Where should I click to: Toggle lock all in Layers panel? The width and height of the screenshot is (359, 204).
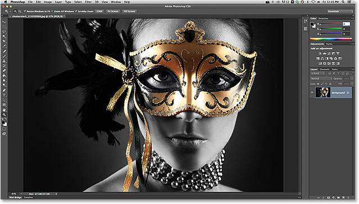tap(330, 84)
